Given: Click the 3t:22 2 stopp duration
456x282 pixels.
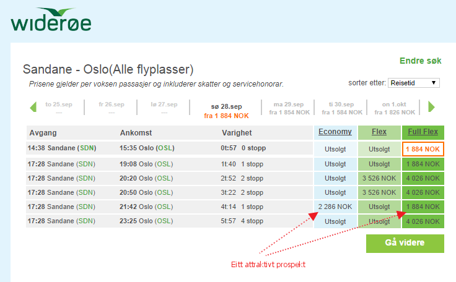Looking at the screenshot, I should pyautogui.click(x=242, y=192).
